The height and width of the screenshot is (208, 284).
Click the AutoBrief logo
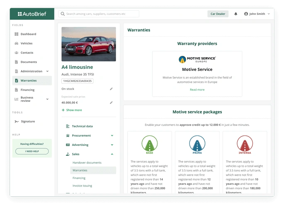coord(32,14)
